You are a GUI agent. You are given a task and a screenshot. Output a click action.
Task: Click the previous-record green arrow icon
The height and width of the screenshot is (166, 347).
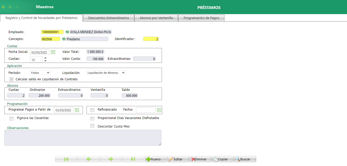(89, 159)
